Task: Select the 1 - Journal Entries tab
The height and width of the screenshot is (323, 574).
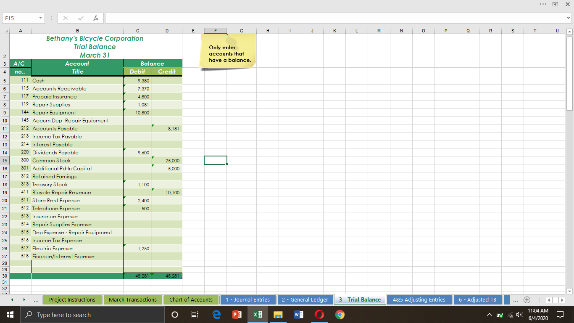Action: point(248,300)
